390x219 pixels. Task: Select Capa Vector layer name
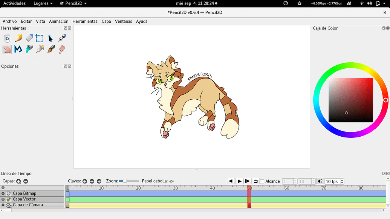24,199
